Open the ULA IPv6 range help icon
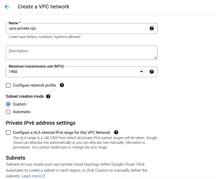 pos(116,132)
